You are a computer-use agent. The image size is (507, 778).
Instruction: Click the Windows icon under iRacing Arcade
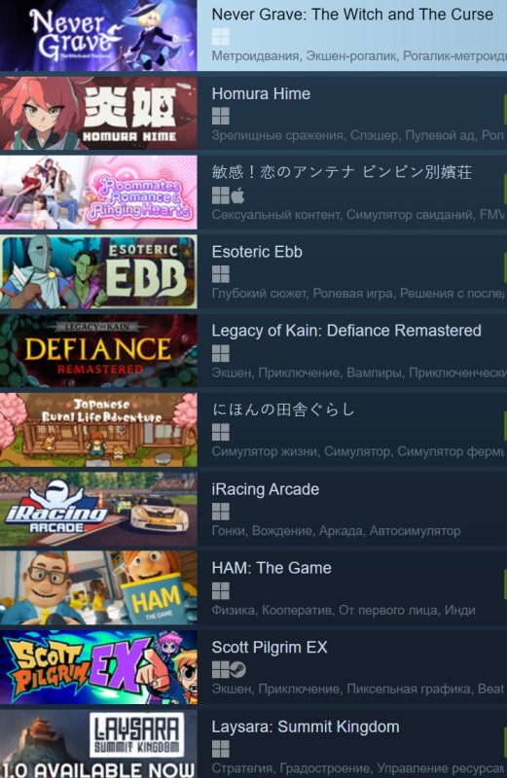(x=221, y=512)
